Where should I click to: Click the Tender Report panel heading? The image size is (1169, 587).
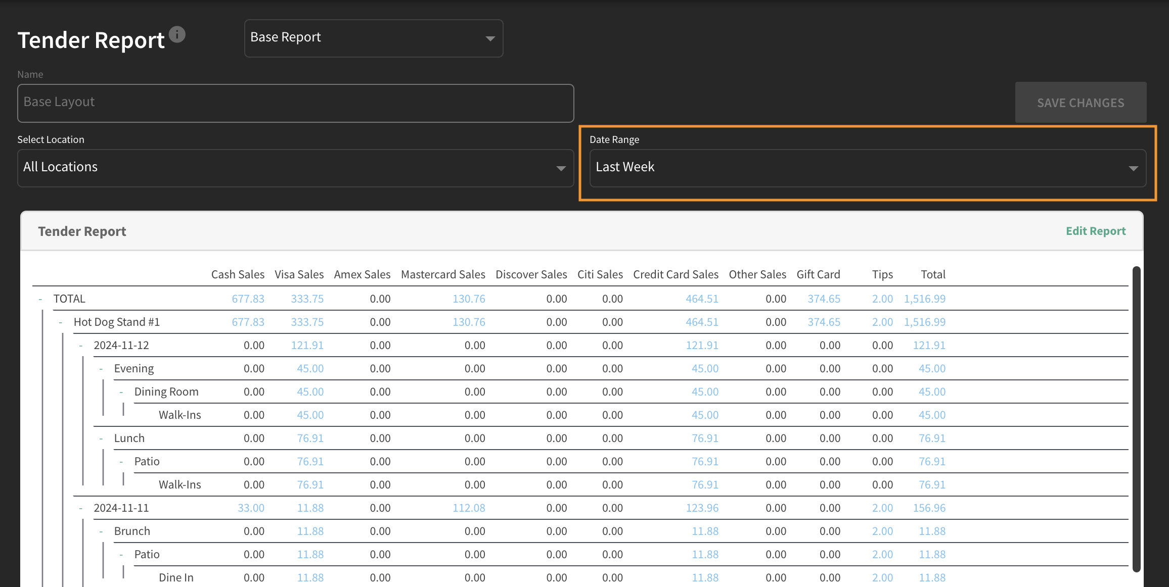click(x=82, y=231)
